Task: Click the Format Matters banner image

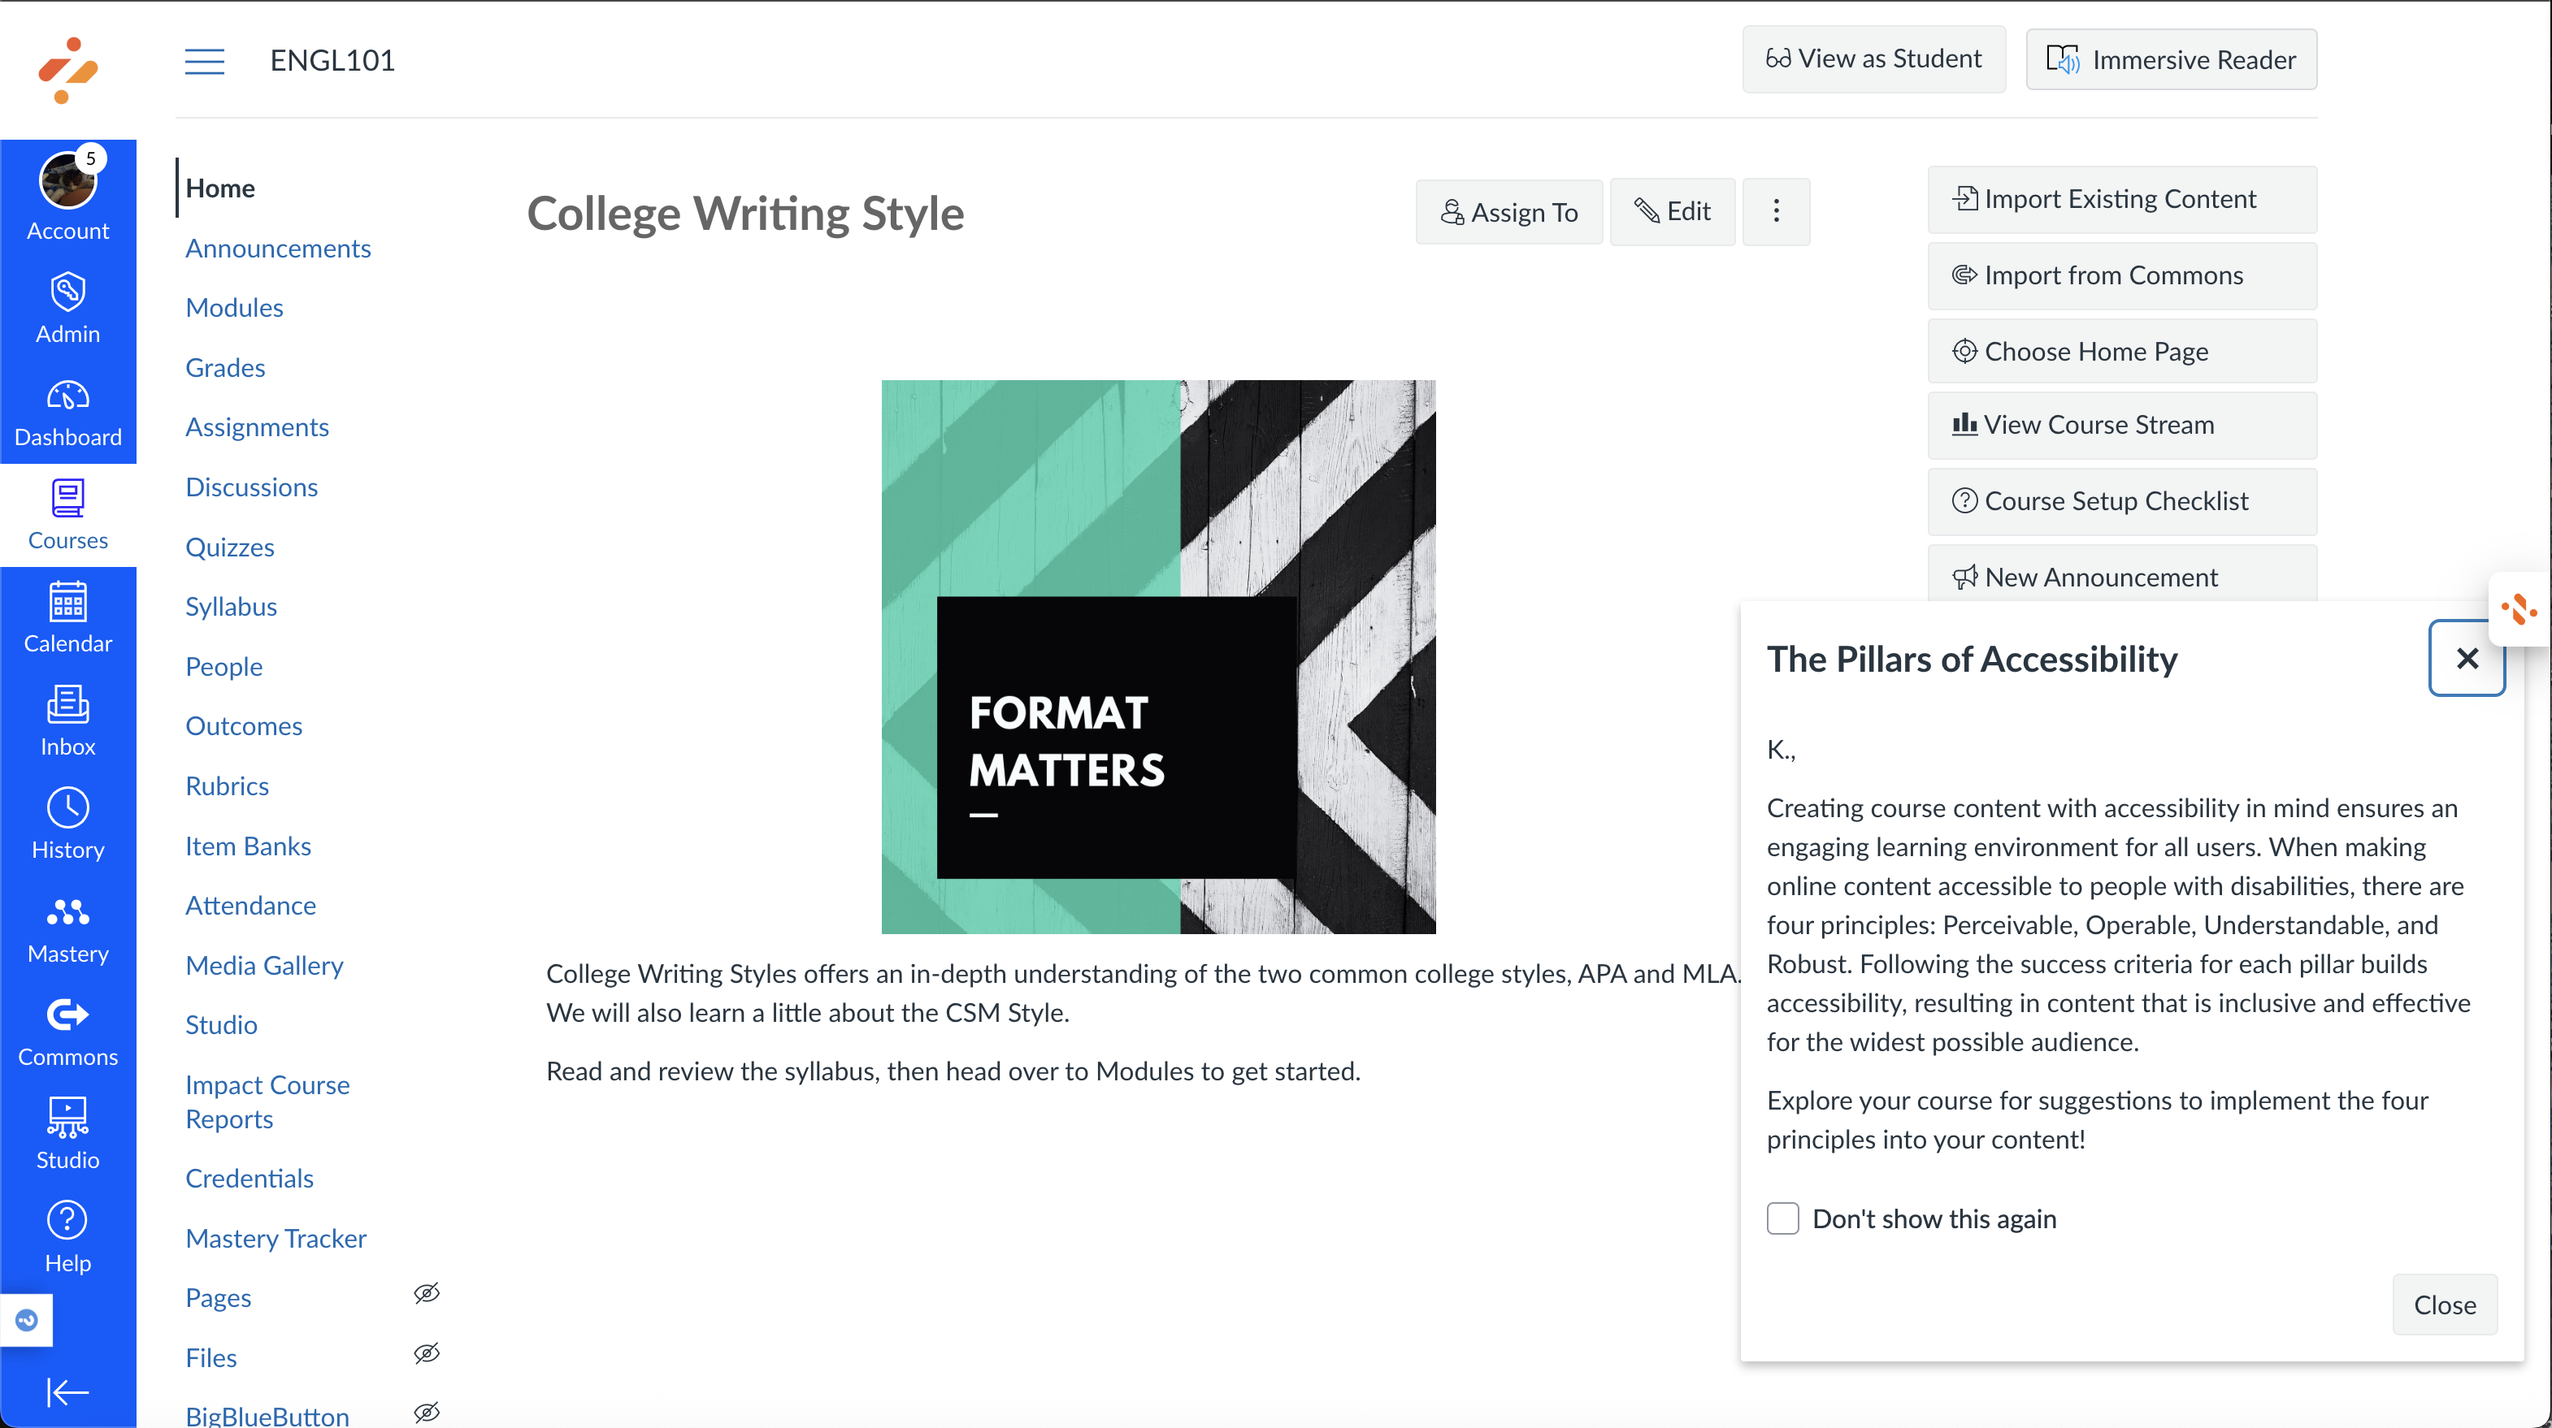Action: 1158,656
